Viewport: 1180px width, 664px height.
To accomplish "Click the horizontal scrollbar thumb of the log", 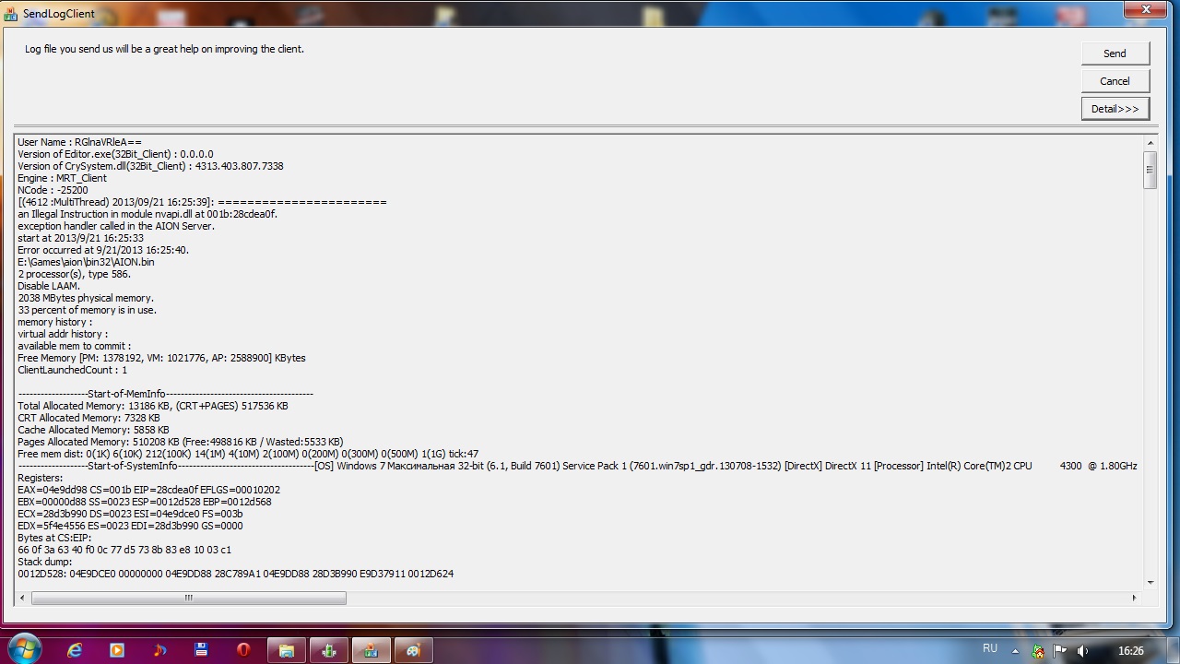I will tap(189, 598).
